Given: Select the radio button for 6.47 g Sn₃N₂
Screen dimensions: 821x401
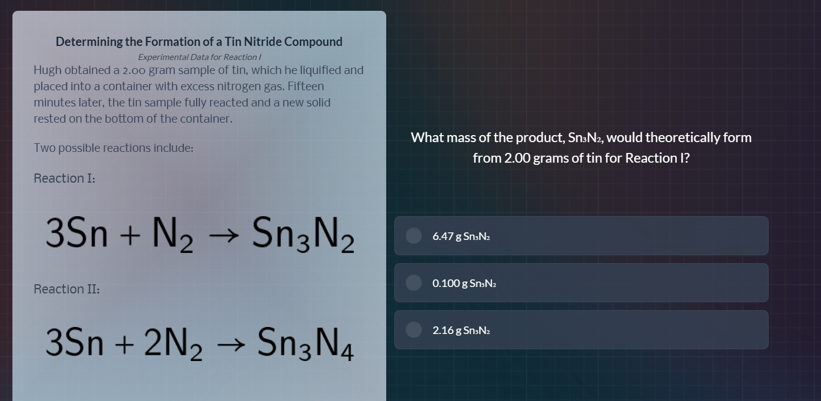Looking at the screenshot, I should click(x=413, y=236).
